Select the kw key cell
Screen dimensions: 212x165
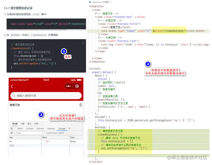click(x=25, y=141)
